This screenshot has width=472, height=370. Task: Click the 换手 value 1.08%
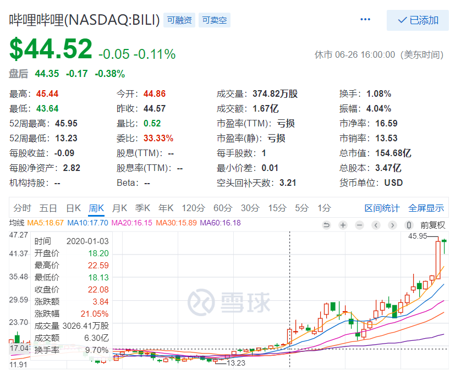(x=378, y=94)
